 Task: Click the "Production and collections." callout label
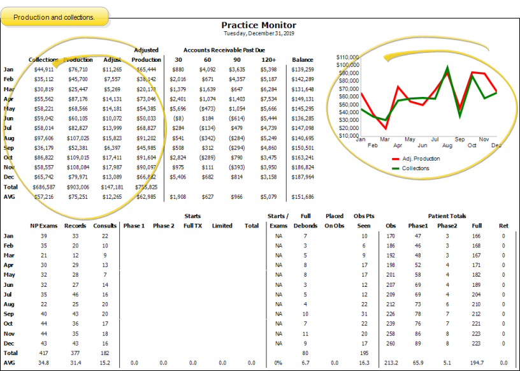click(54, 17)
